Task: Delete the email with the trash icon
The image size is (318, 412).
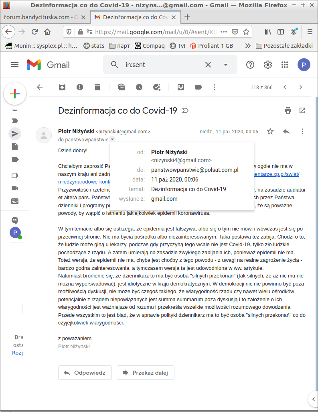Action: [x=97, y=87]
